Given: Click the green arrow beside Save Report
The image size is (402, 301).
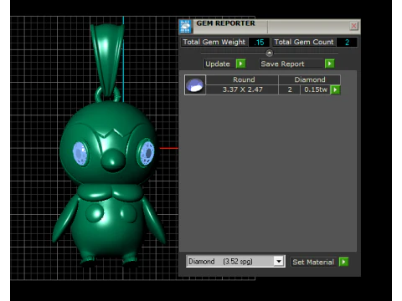Looking at the screenshot, I should tap(330, 64).
